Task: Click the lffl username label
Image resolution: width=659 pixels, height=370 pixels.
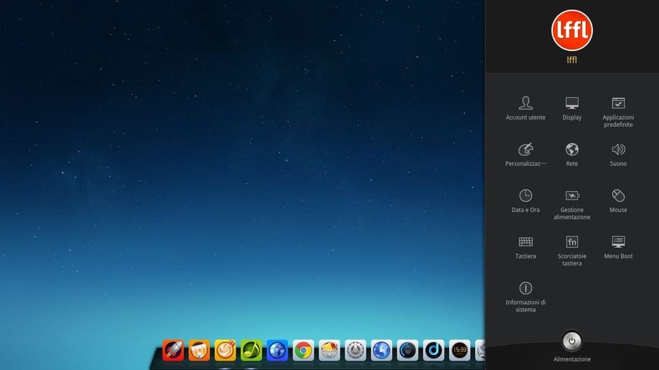Action: tap(572, 60)
